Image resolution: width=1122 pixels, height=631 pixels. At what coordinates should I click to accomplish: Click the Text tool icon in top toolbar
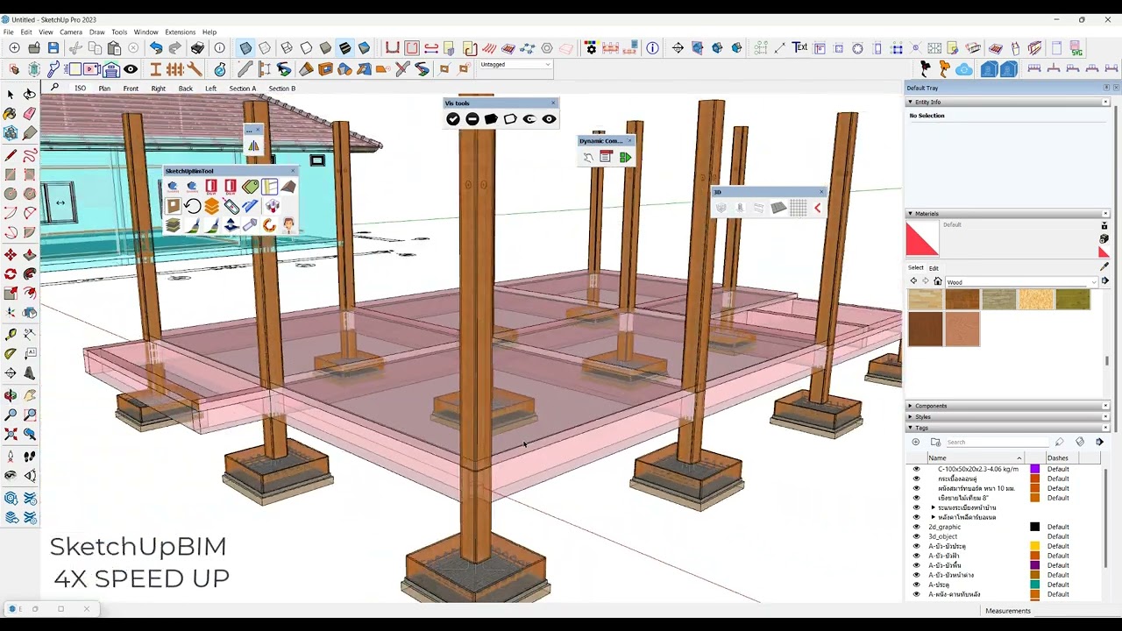[x=799, y=48]
